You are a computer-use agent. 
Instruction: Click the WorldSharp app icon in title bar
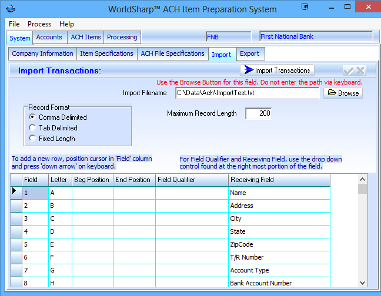pyautogui.click(x=11, y=9)
